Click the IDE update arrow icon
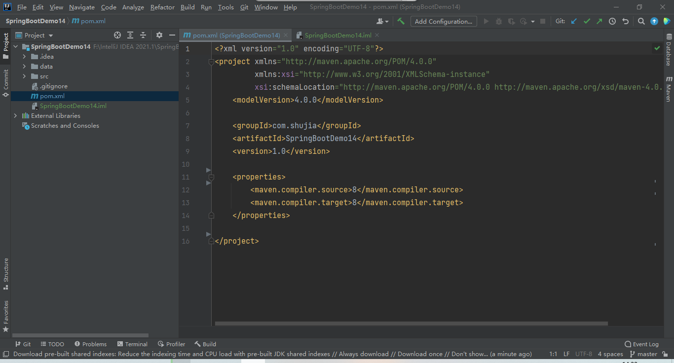 tap(654, 21)
